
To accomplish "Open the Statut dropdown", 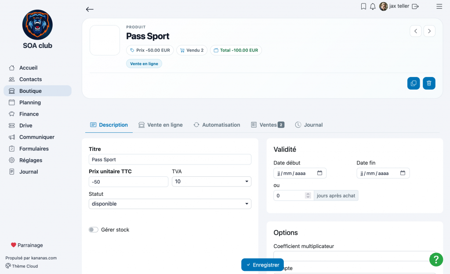I will click(170, 204).
